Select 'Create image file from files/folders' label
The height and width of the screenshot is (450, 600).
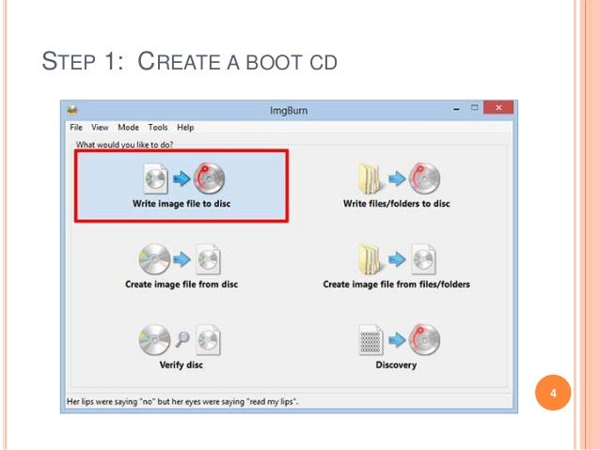coord(397,285)
